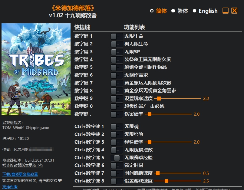
Task: Click title 《米德加德部落》
Action: 73,8
